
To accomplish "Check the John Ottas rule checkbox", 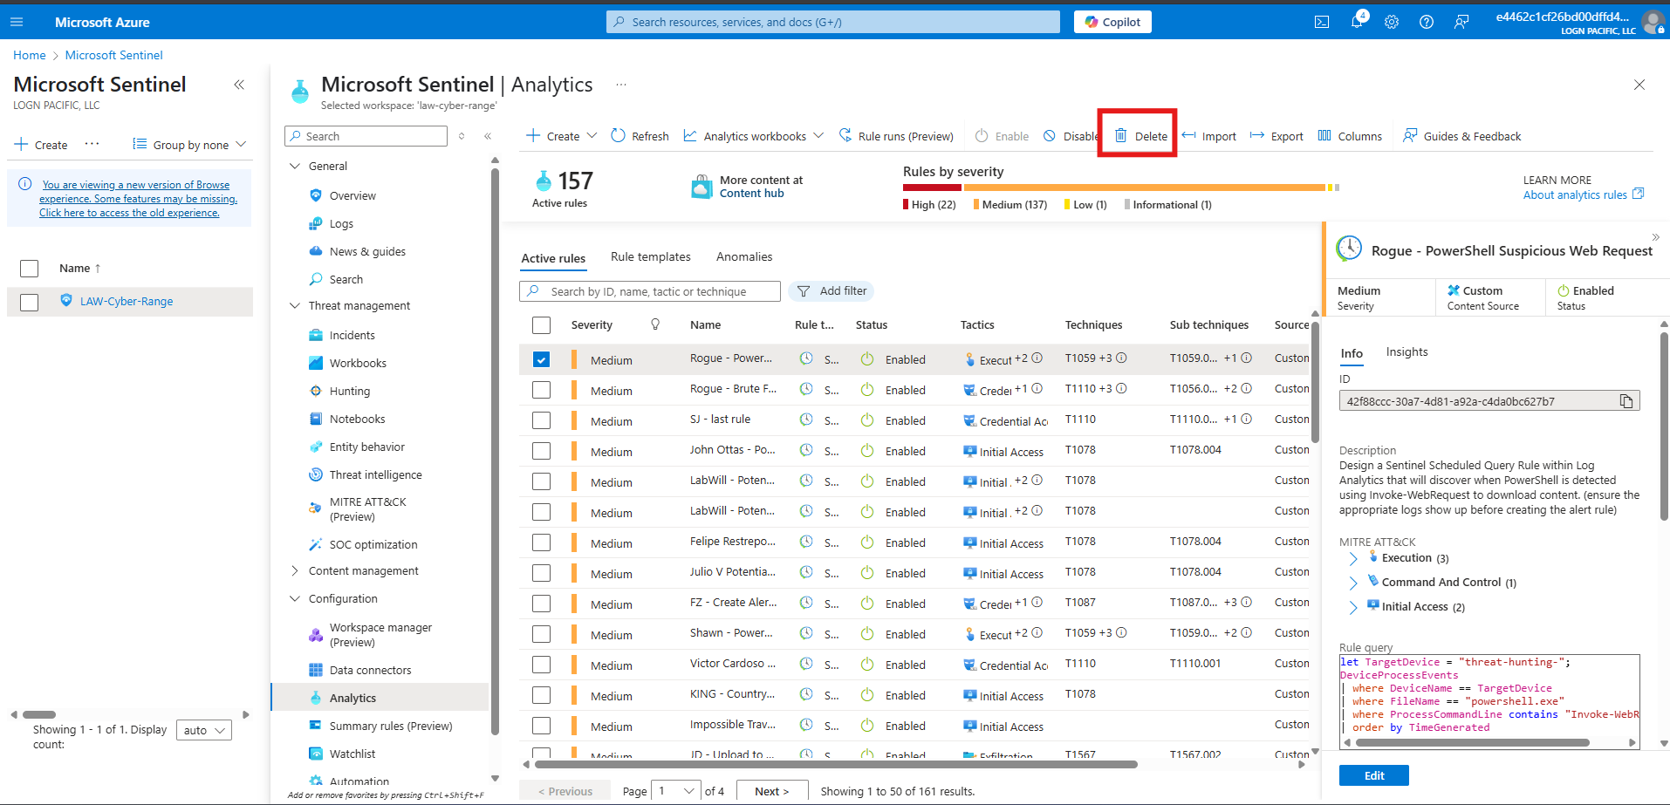I will click(541, 451).
